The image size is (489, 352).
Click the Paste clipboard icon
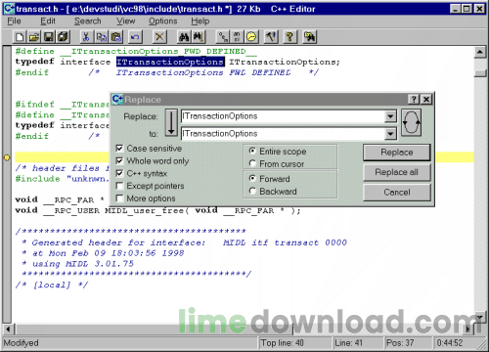(116, 37)
